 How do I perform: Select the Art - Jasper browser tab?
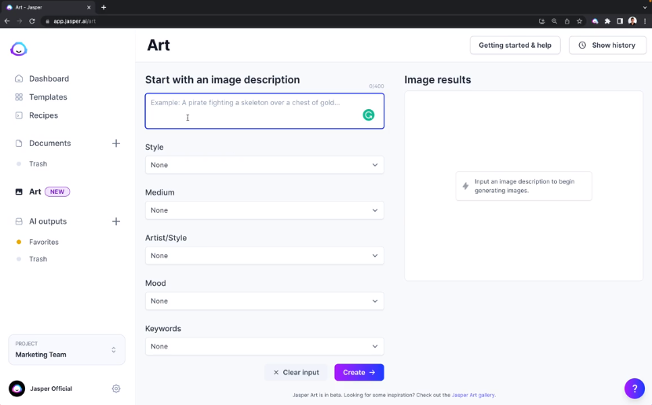click(48, 8)
